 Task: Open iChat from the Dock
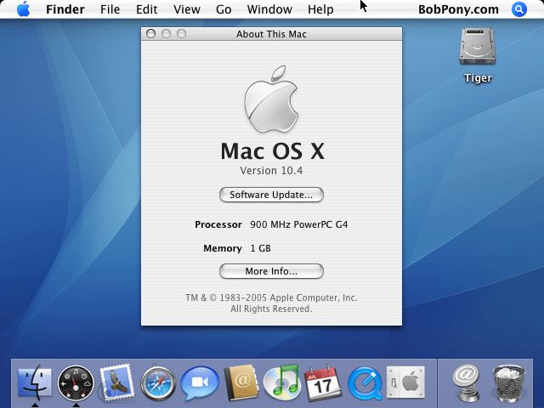tap(200, 382)
